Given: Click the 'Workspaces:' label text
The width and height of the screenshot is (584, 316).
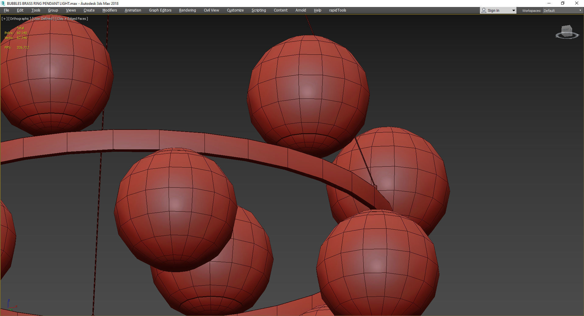Looking at the screenshot, I should pos(531,11).
